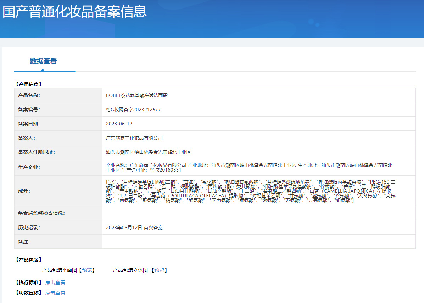Open 点击查看 link next to 执行标准
This screenshot has width=424, height=303.
tap(55, 282)
